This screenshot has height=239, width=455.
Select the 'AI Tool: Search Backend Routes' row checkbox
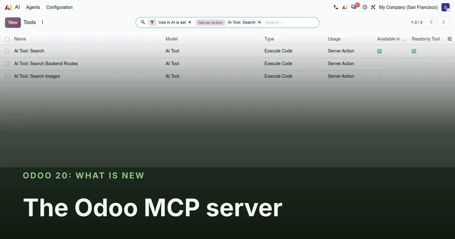pos(7,64)
